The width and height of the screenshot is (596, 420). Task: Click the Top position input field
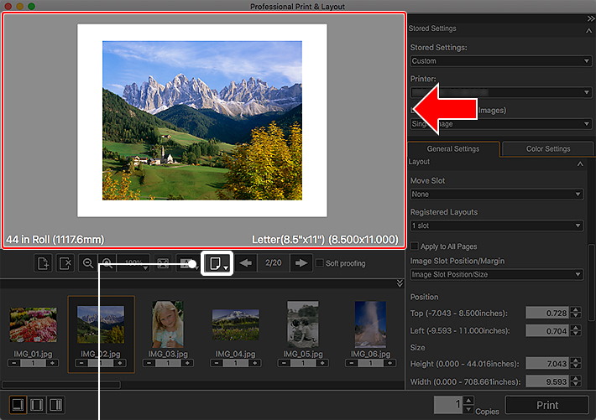pyautogui.click(x=546, y=313)
